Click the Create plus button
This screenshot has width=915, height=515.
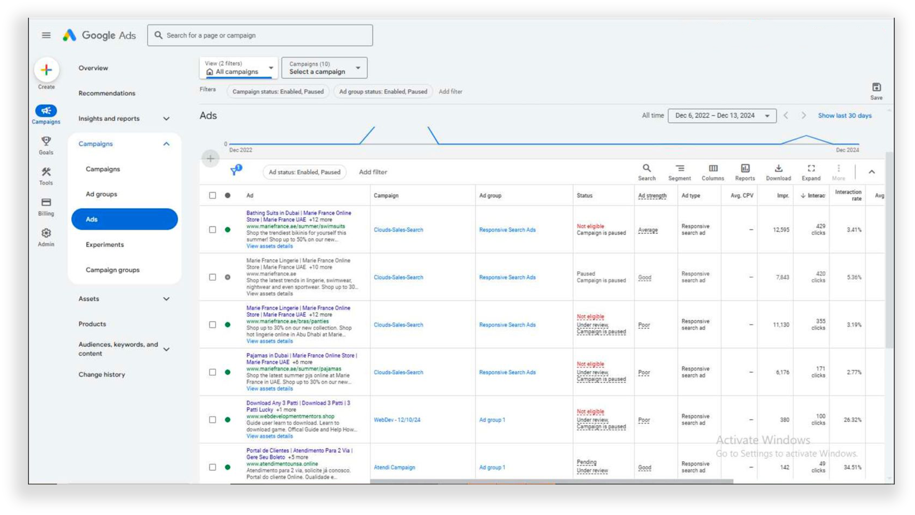click(x=46, y=70)
